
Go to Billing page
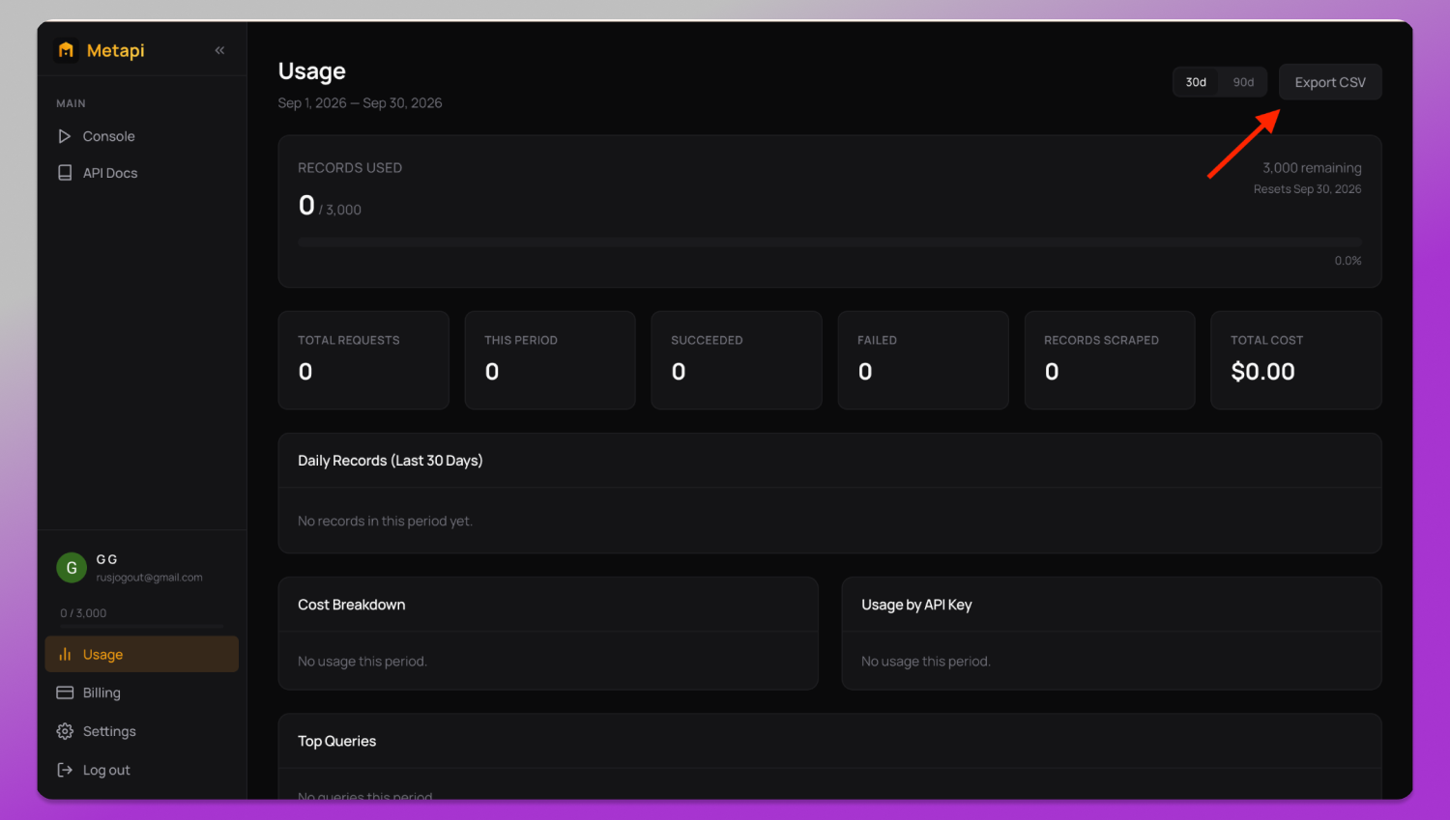(x=141, y=693)
